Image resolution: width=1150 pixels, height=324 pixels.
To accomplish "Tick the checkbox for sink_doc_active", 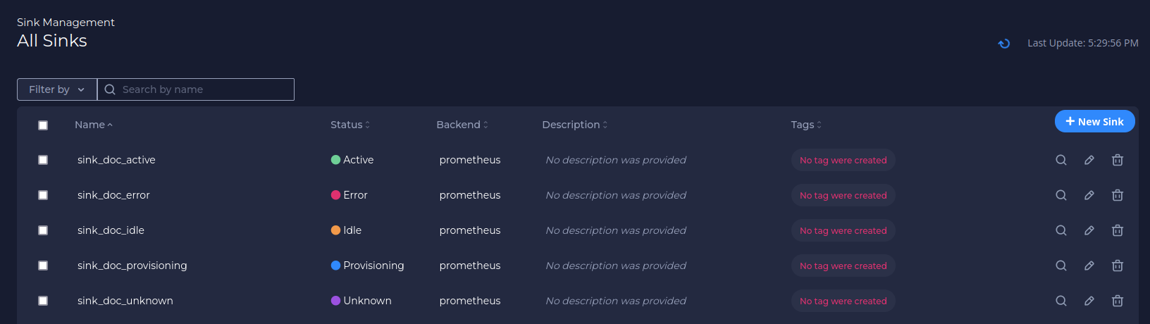I will [x=43, y=160].
